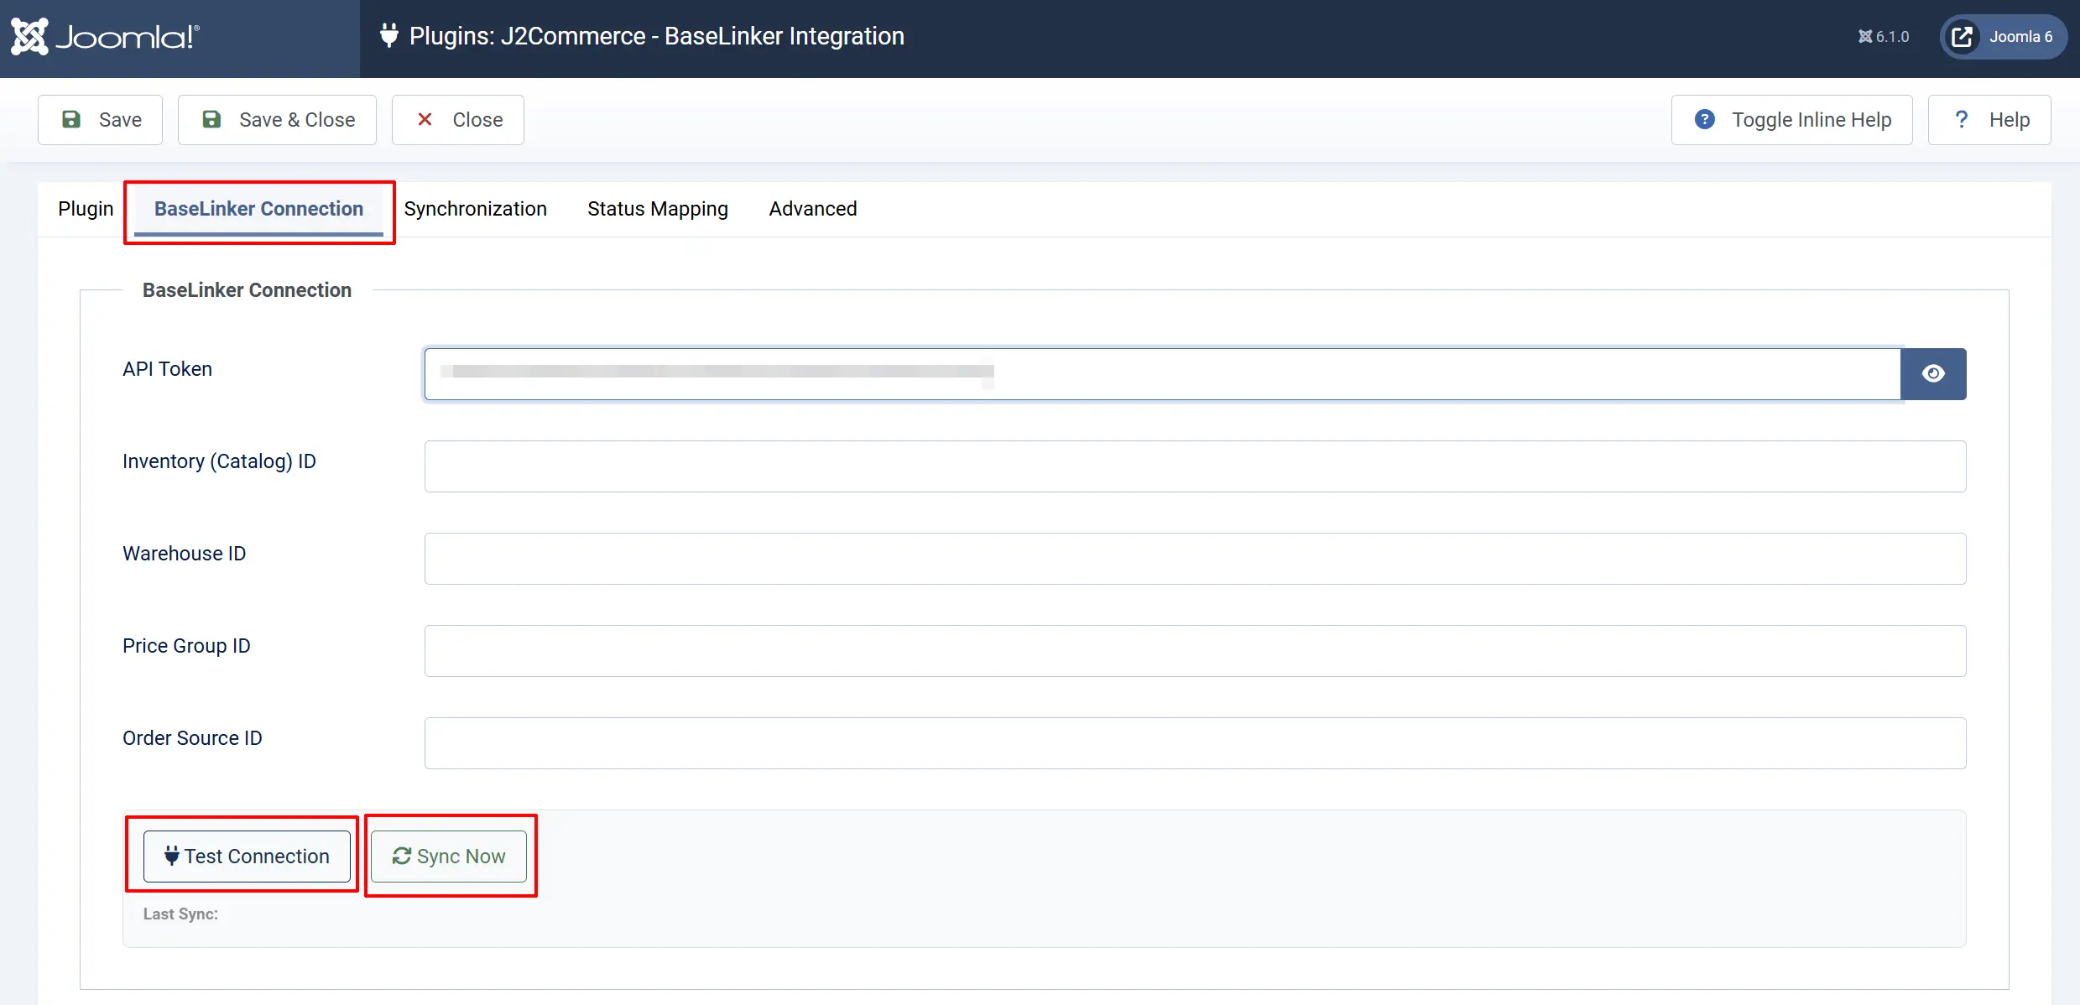Click the page title Plugins: J2Commerce - BaseLinker Integration

656,36
